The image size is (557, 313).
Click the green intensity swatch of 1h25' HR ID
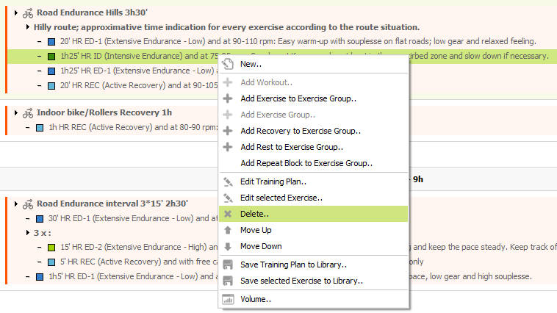point(51,56)
